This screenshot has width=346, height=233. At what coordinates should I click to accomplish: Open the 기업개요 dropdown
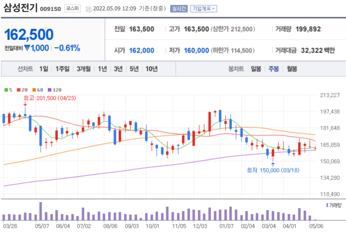pyautogui.click(x=203, y=9)
